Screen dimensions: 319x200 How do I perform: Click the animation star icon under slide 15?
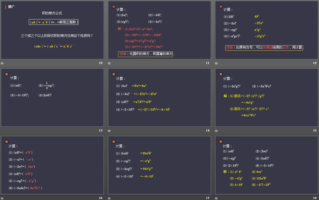click(216, 131)
